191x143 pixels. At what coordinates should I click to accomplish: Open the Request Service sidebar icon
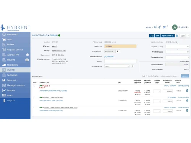click(4, 50)
